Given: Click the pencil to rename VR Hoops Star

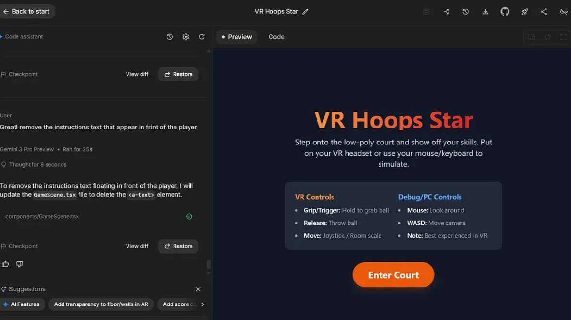Looking at the screenshot, I should [x=305, y=12].
